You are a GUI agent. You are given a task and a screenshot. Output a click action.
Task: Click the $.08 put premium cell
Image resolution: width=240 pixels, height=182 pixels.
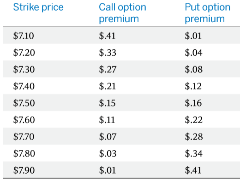coord(194,69)
